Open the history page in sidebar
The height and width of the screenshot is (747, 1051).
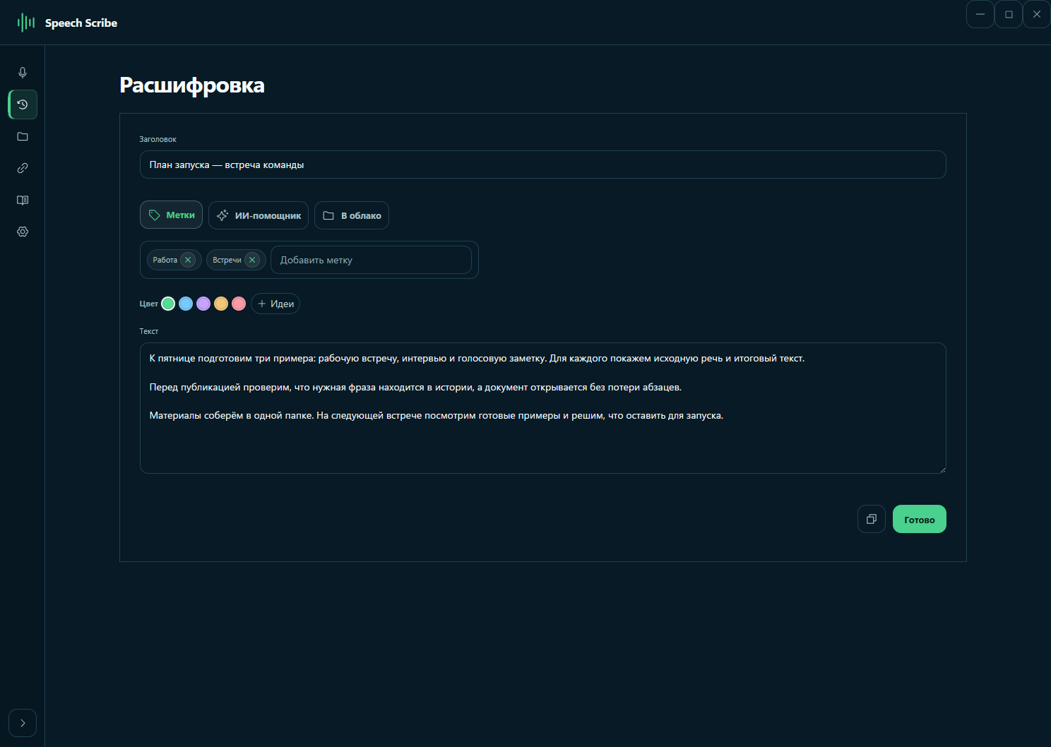pyautogui.click(x=23, y=104)
